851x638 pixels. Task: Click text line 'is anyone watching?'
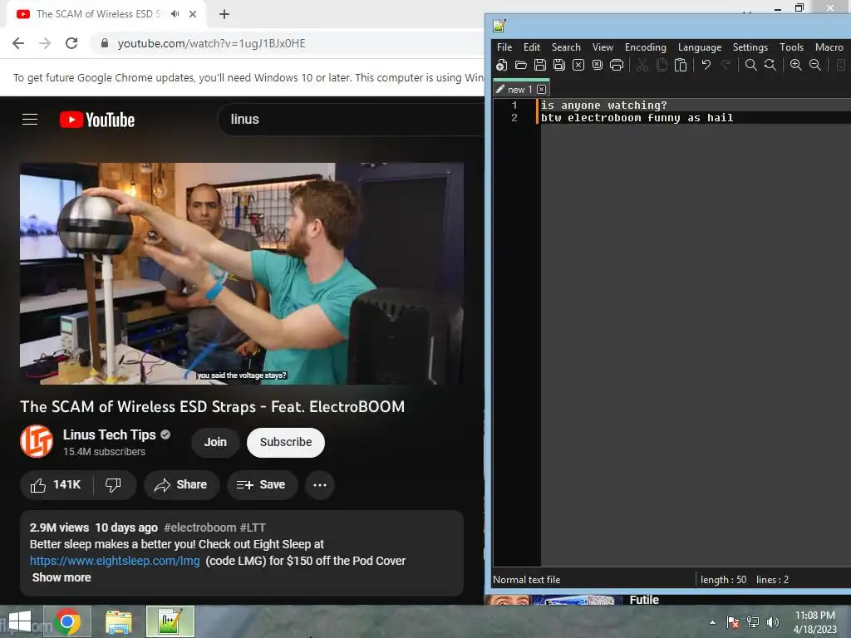(x=603, y=106)
